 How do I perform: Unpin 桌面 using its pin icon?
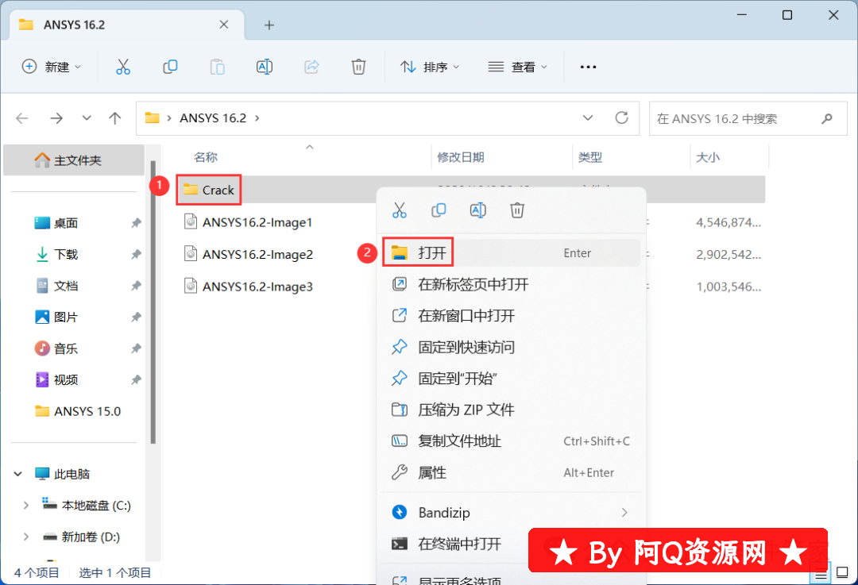click(137, 223)
